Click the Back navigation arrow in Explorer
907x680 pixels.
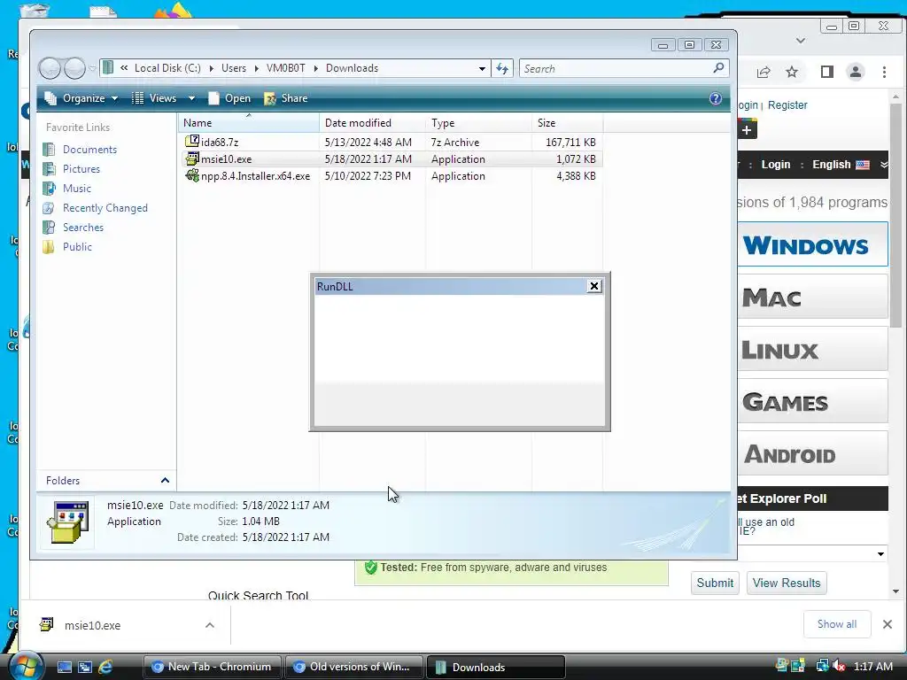[50, 68]
